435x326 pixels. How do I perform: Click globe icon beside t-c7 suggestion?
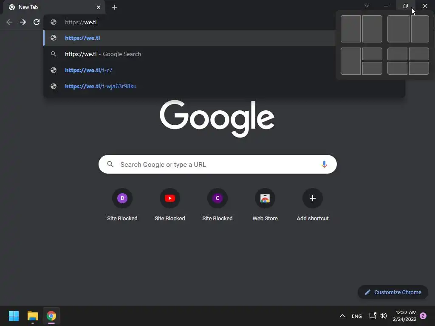[x=54, y=70]
